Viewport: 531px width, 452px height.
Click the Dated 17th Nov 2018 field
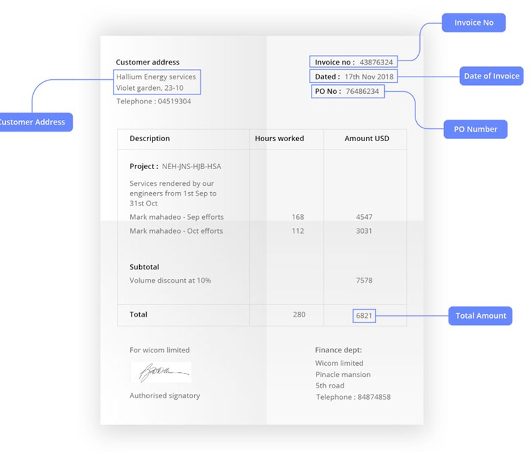(354, 77)
